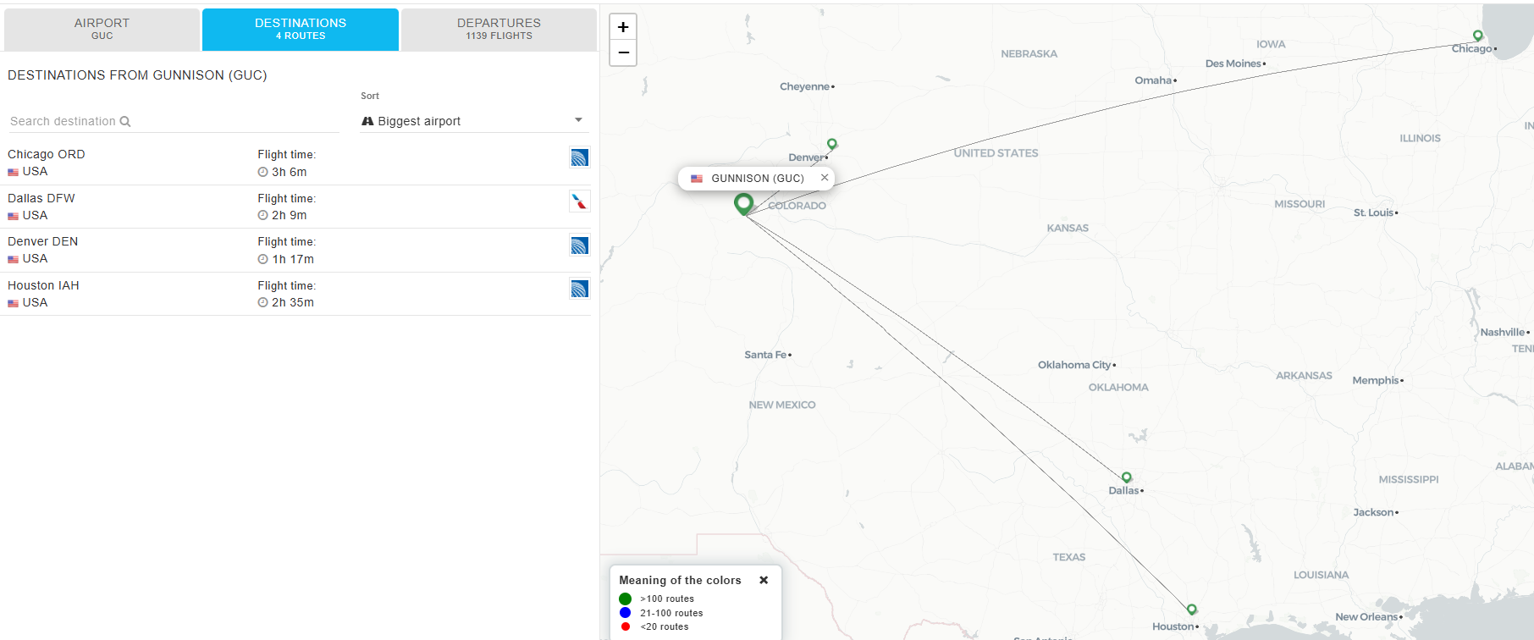Viewport: 1534px width, 640px height.
Task: Focus the Search destination field
Action: coord(173,121)
